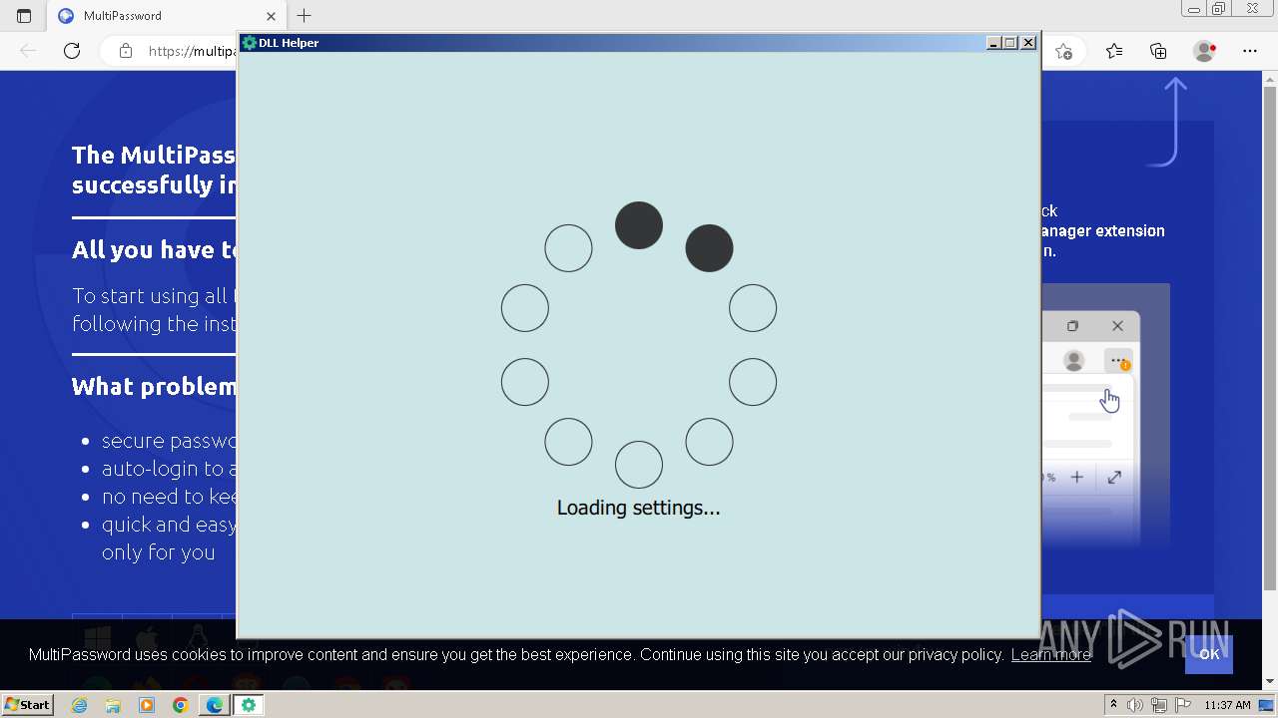The image size is (1278, 718).
Task: Click the Show desktop tray icon
Action: 1267,705
